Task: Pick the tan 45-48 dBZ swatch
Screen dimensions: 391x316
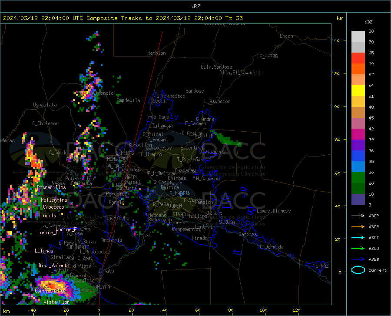Action: pyautogui.click(x=358, y=113)
